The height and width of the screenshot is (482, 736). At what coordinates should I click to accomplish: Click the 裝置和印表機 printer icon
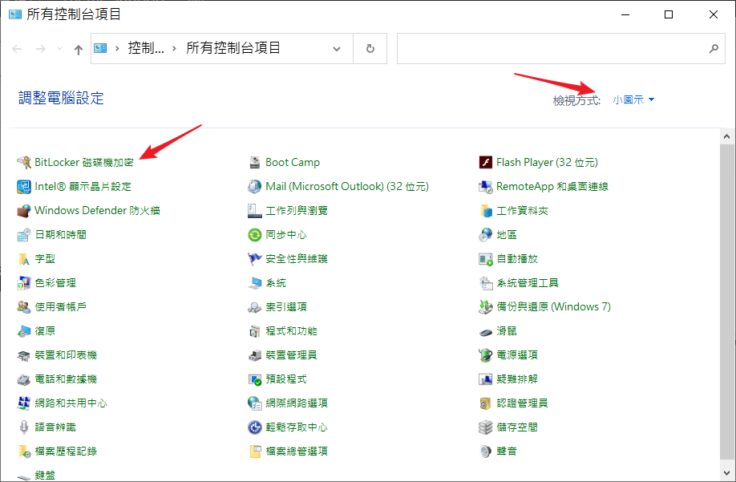[x=24, y=354]
